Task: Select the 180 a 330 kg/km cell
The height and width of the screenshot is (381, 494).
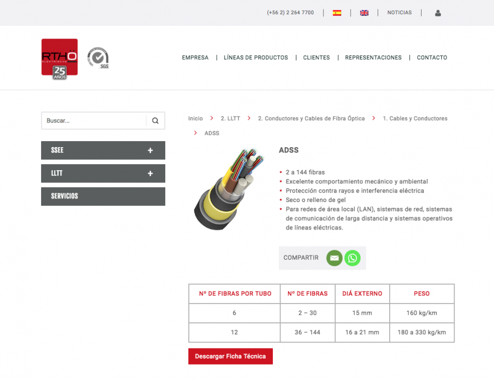Action: tap(422, 333)
